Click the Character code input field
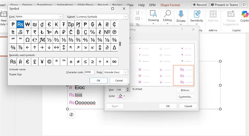 coord(89,72)
